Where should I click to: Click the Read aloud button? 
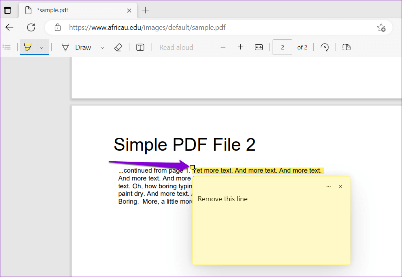pos(176,47)
